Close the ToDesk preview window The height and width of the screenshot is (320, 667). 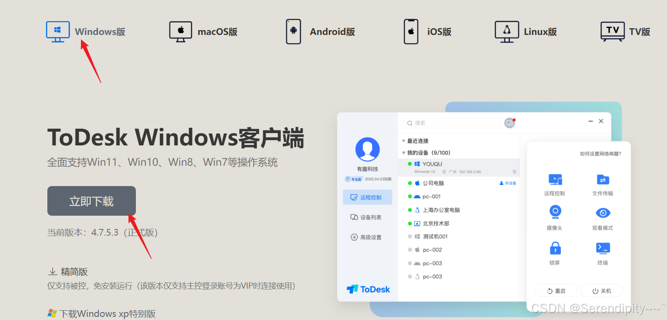point(601,121)
